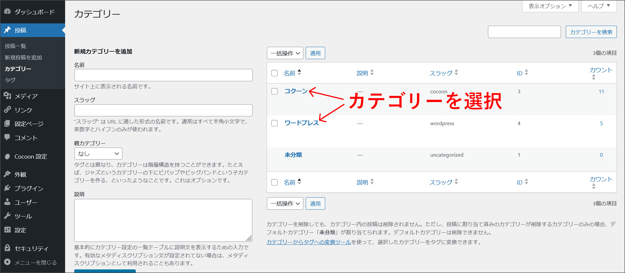Image resolution: width=625 pixels, height=273 pixels.
Task: Check the ワードプレス category checkbox
Action: (x=274, y=123)
